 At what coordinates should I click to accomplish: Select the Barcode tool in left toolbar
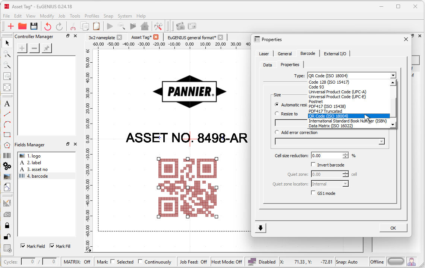coord(7,155)
